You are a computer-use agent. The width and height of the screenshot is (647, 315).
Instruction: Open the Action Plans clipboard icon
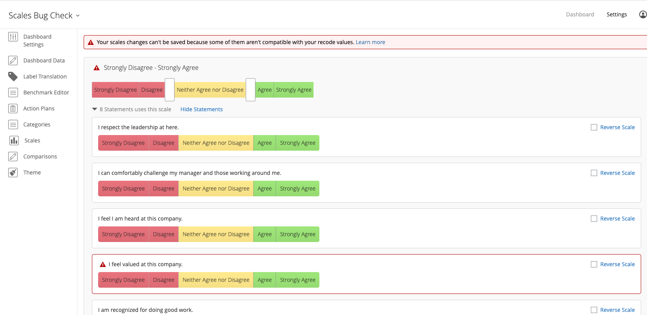tap(13, 109)
